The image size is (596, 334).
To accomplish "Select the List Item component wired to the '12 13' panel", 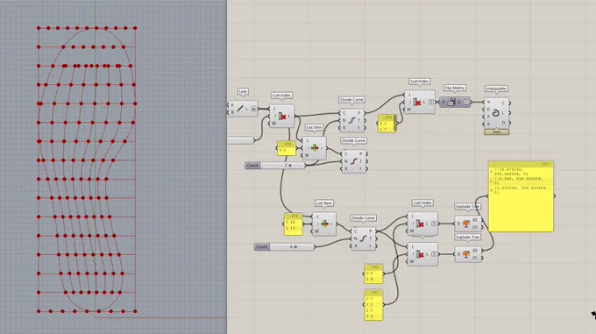I will [323, 224].
